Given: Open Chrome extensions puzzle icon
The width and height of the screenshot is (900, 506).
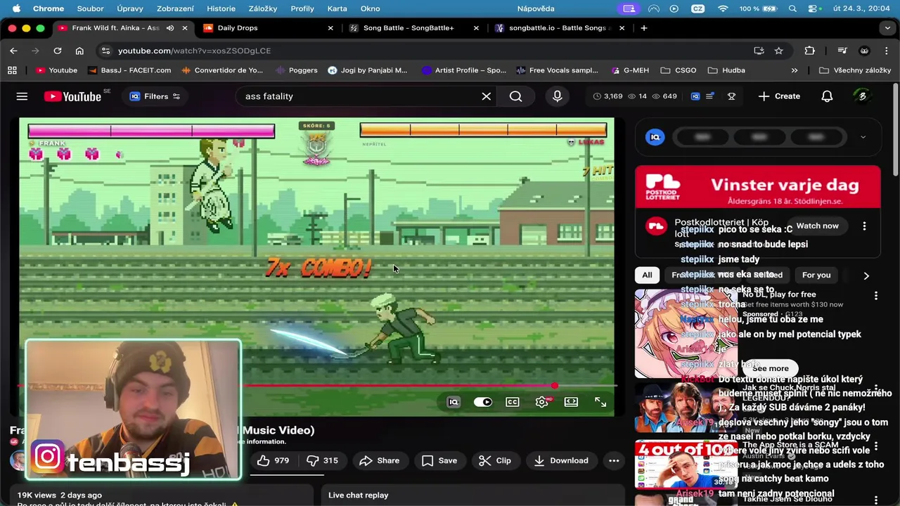Looking at the screenshot, I should (x=809, y=51).
